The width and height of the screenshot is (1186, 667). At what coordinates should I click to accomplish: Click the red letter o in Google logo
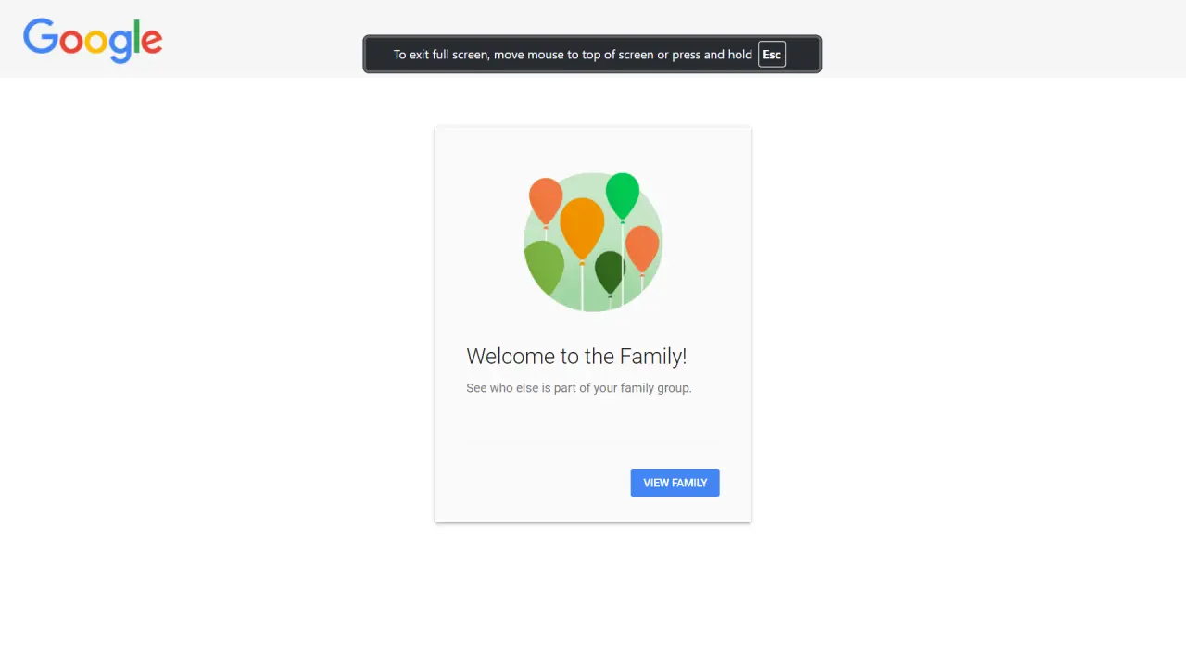[x=71, y=43]
